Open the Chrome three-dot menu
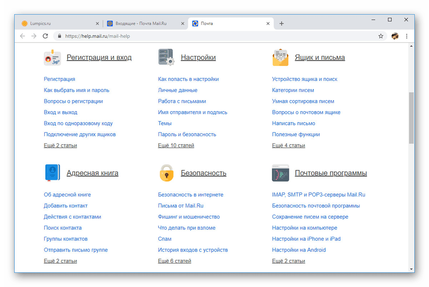 [x=407, y=36]
